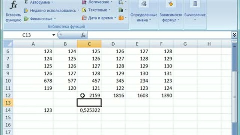240x135 pixels.
Task: Select column E header
Action: pyautogui.click(x=137, y=44)
